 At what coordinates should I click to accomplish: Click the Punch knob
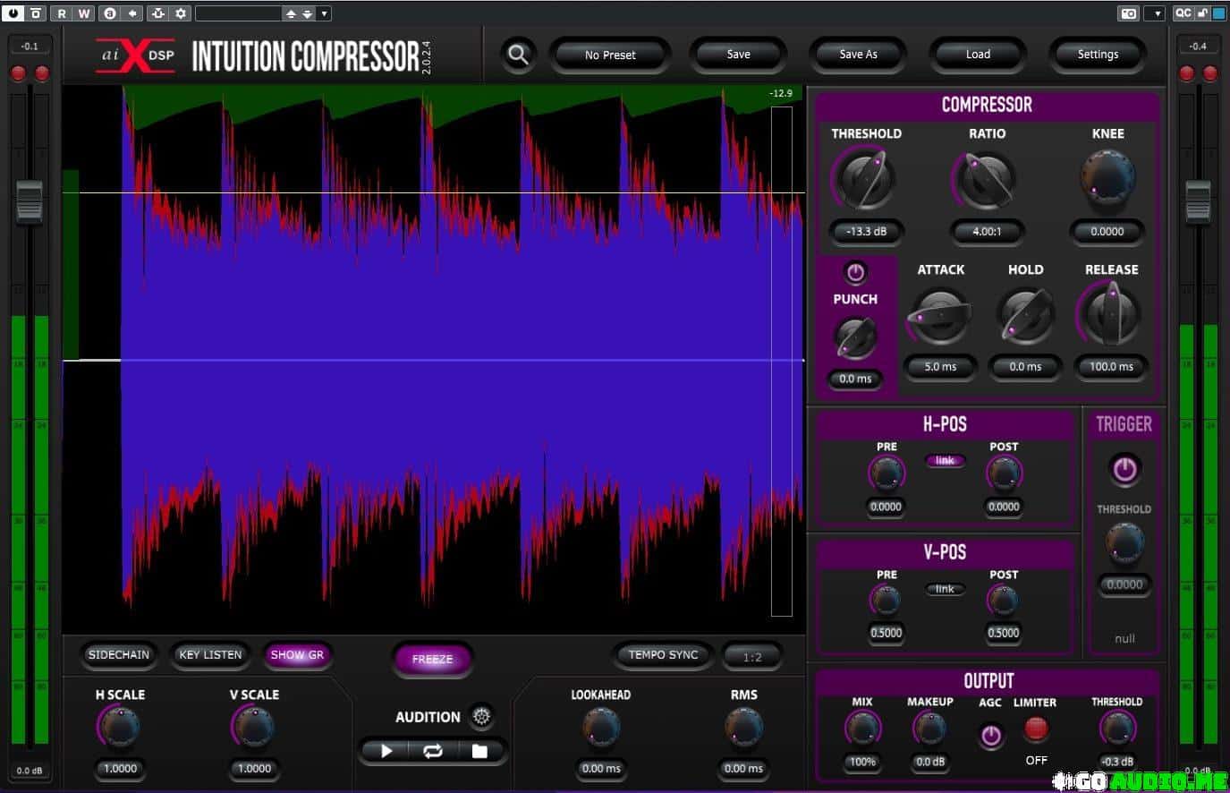point(855,338)
